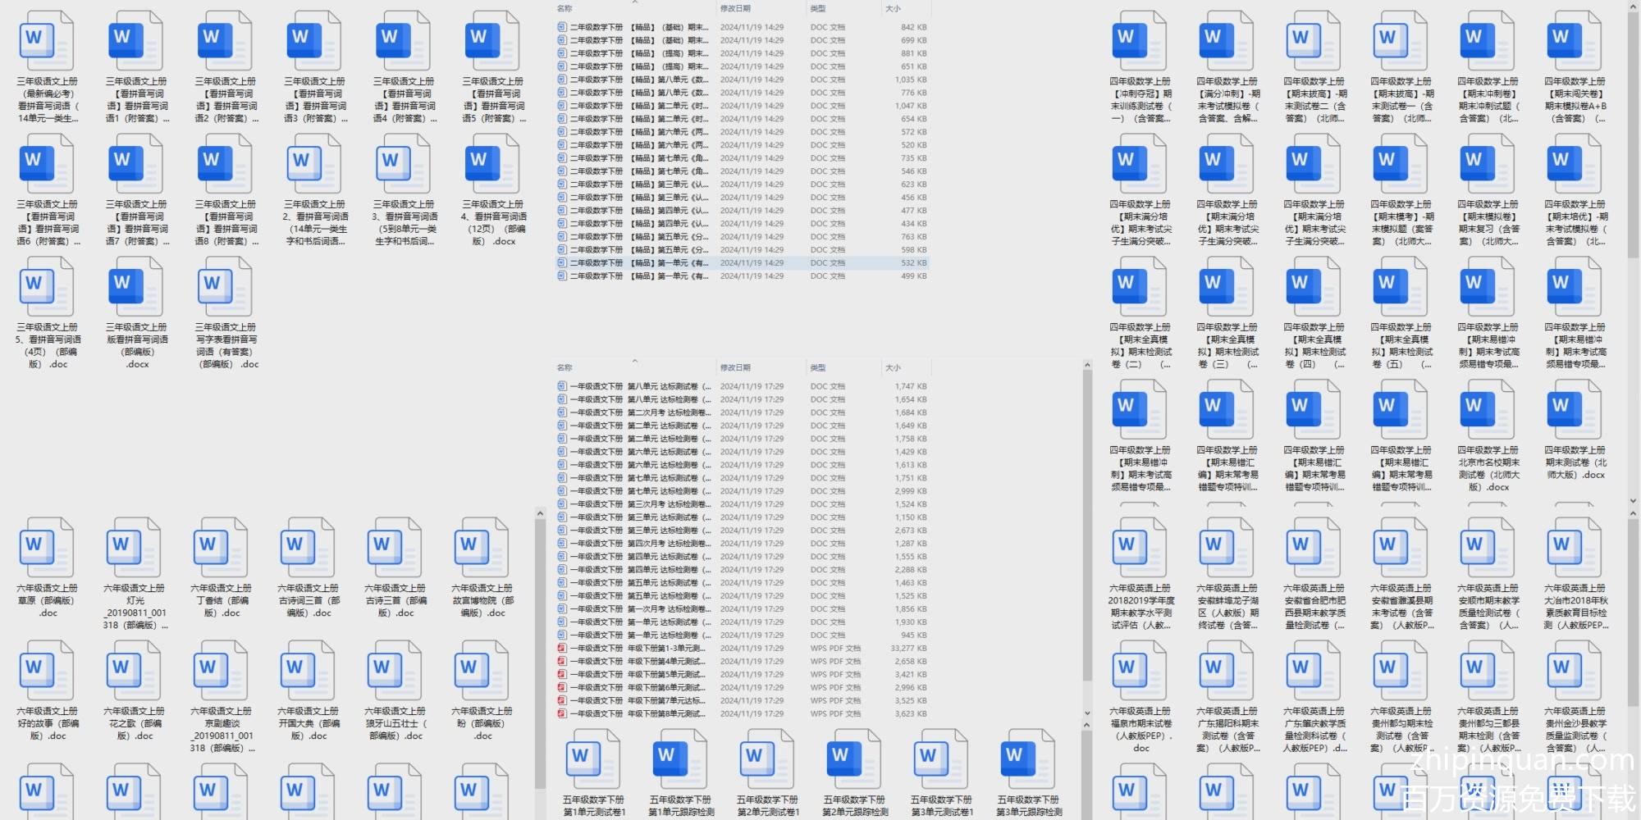Click the down arrow of 一年级语文 list scrollbar

click(1087, 713)
